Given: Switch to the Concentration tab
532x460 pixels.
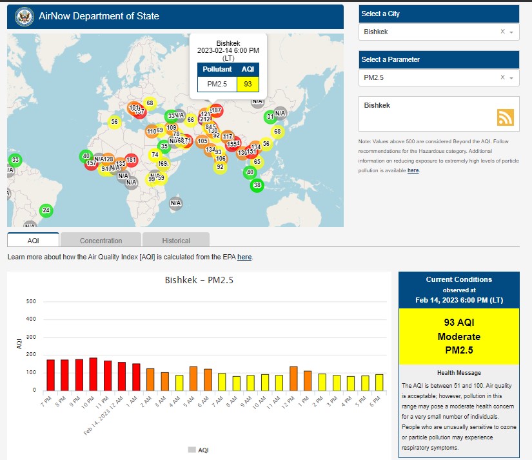Looking at the screenshot, I should (101, 241).
